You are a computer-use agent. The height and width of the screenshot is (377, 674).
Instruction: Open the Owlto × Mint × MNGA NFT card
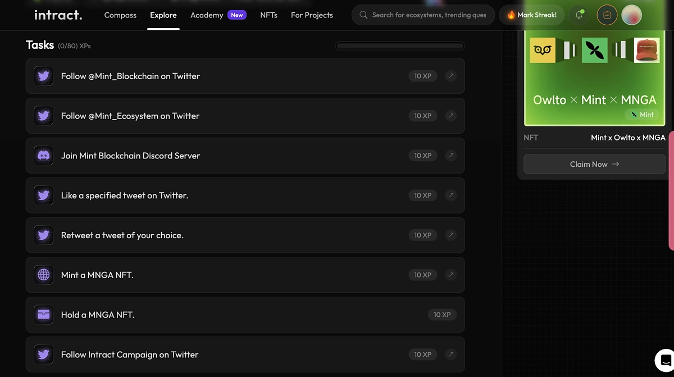point(594,78)
